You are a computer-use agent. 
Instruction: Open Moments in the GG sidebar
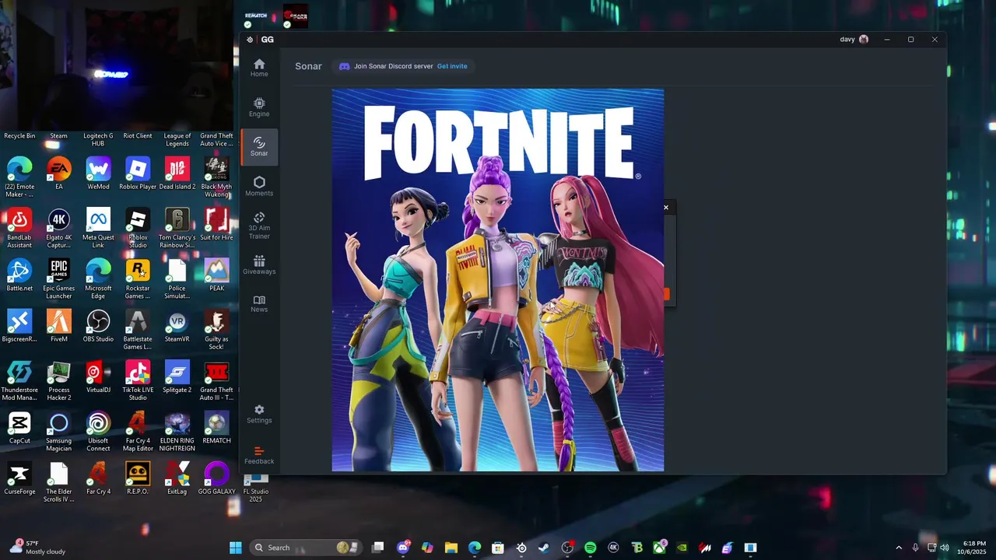[x=259, y=187]
